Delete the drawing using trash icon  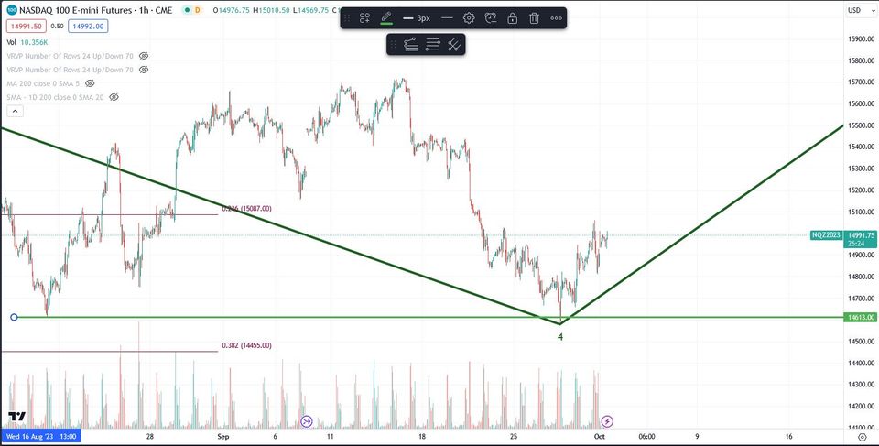(x=534, y=18)
